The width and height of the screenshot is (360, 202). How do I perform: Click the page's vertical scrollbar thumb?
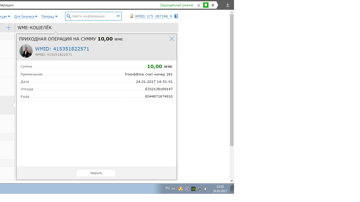[x=232, y=79]
